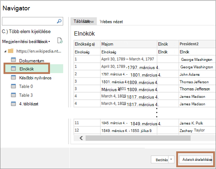Viewport: 216px width, 169px height.
Task: Select Későbbi nyilvános in the tree
Action: [x=35, y=78]
